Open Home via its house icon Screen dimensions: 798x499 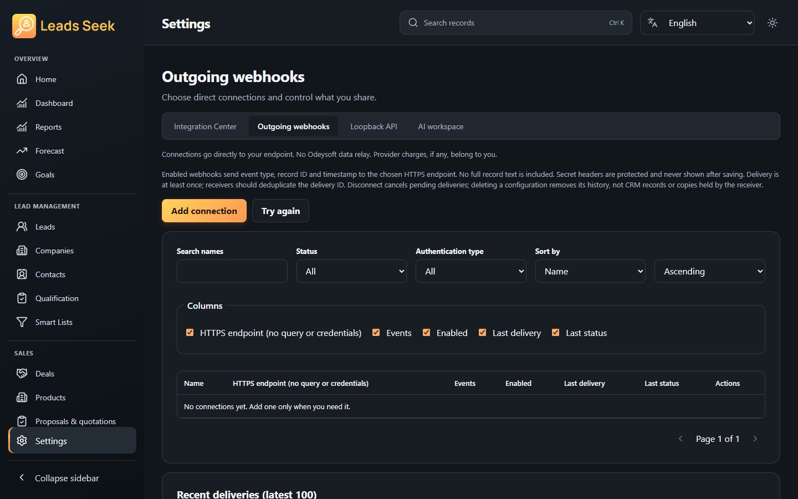(22, 79)
